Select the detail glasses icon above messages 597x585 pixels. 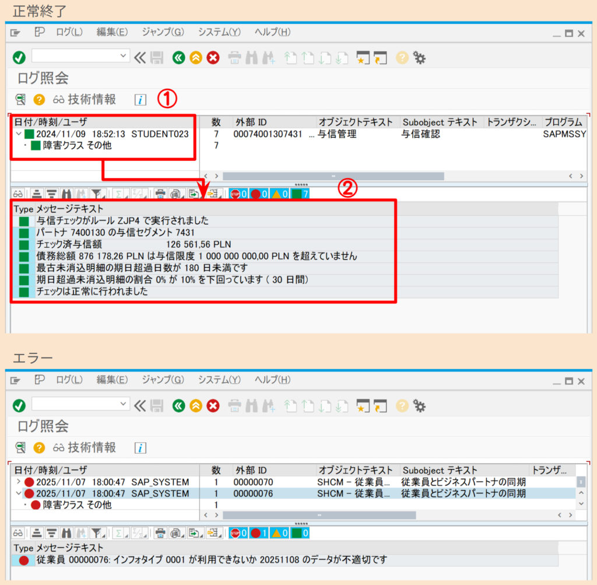click(19, 193)
